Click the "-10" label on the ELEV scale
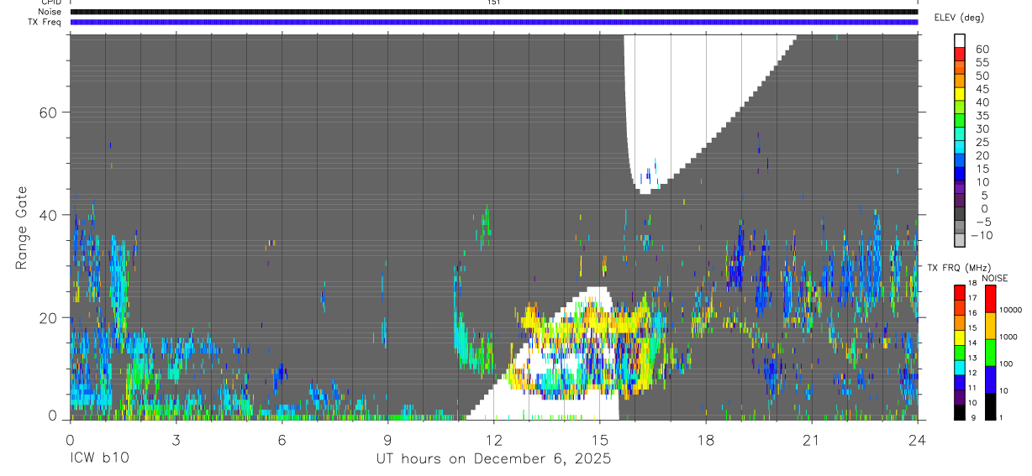Screen dimensions: 1032x476 pyautogui.click(x=981, y=235)
